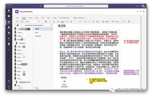Toggle Bold formatting
152x97 pixels.
point(46,21)
